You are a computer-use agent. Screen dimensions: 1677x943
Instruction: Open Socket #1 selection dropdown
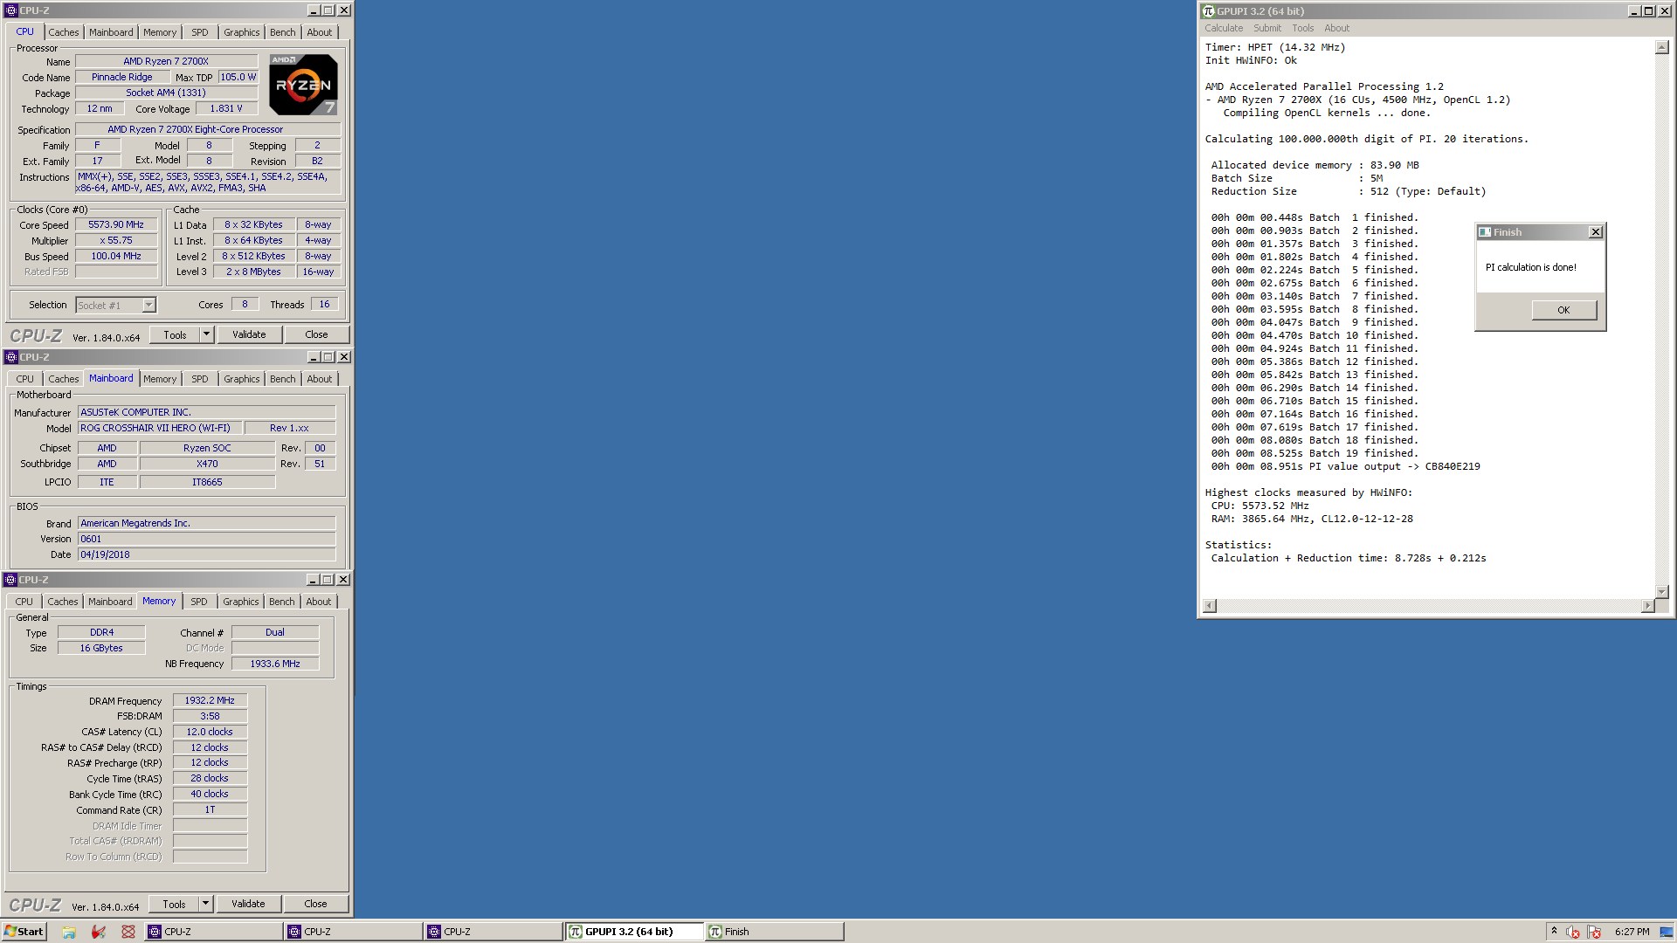point(148,305)
